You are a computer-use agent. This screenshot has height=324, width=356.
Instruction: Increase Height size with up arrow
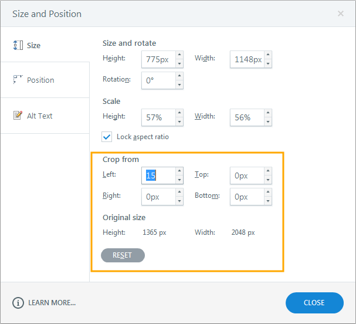click(x=179, y=55)
